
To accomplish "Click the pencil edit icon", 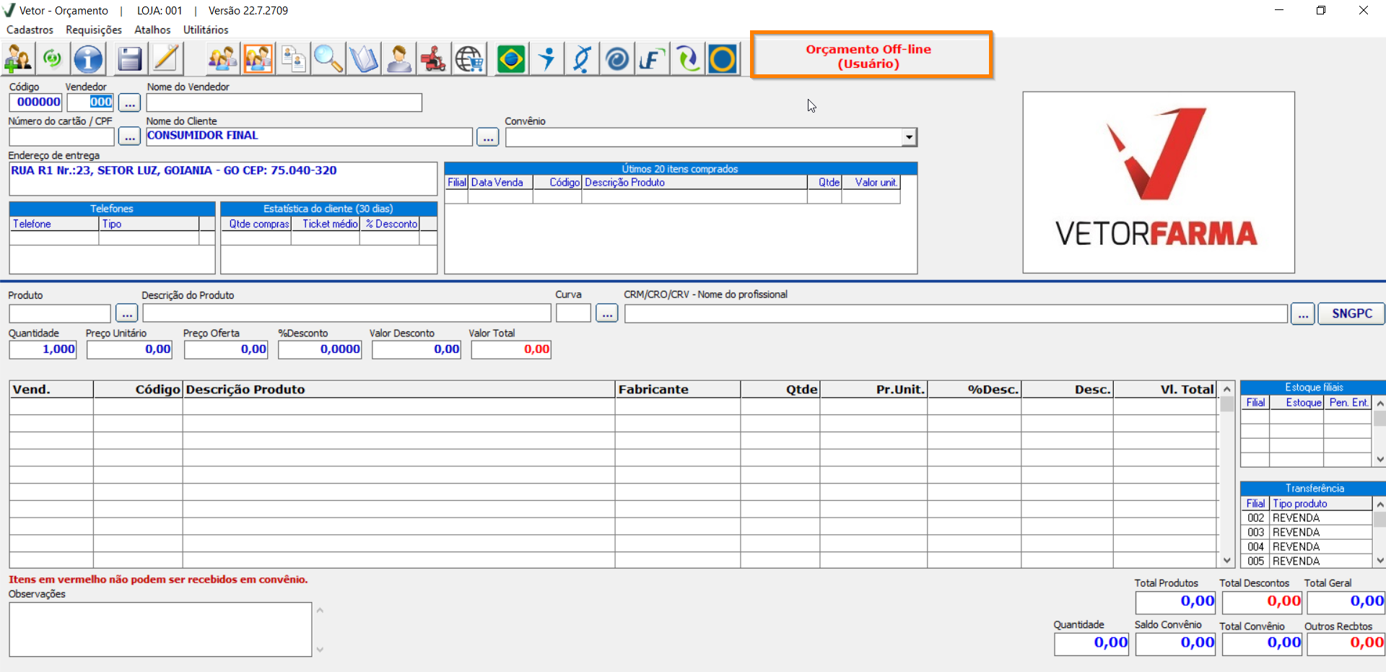I will click(x=166, y=59).
